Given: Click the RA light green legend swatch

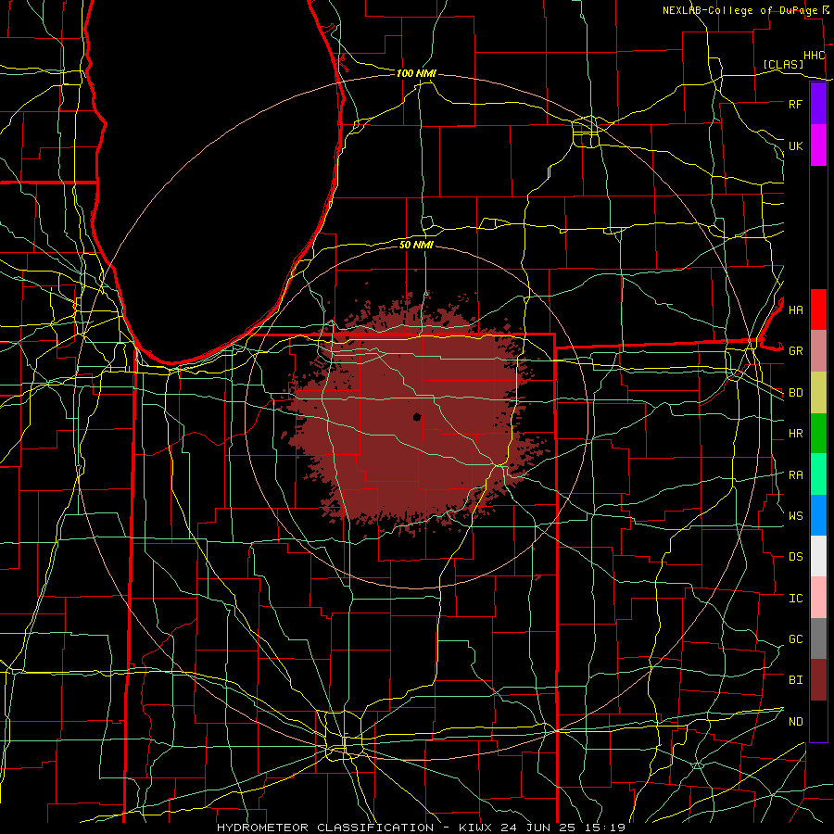Looking at the screenshot, I should (x=818, y=474).
